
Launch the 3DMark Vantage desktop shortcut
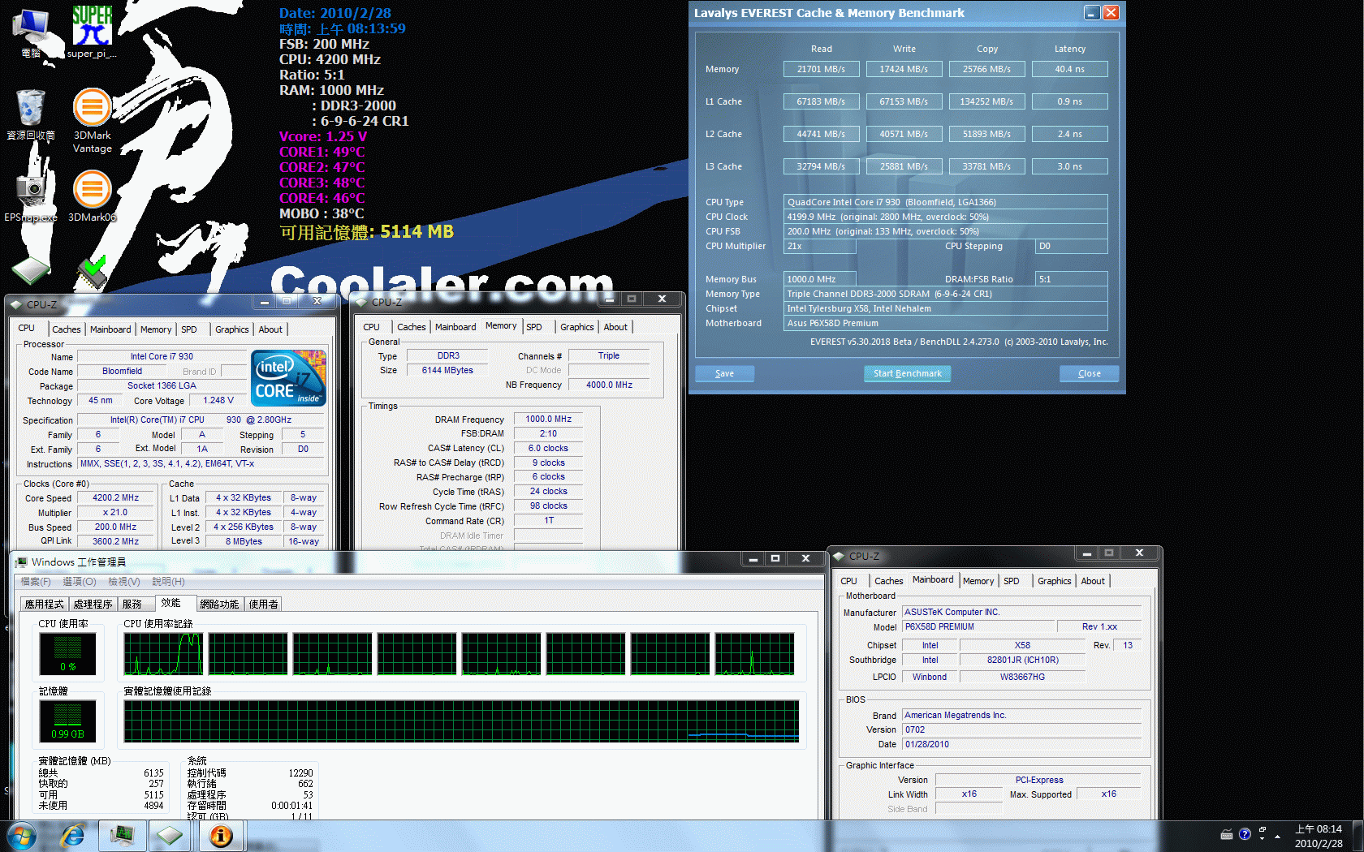92,120
